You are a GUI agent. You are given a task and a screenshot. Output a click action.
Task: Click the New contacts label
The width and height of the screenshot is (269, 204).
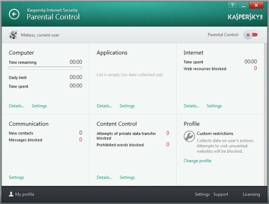point(21,133)
